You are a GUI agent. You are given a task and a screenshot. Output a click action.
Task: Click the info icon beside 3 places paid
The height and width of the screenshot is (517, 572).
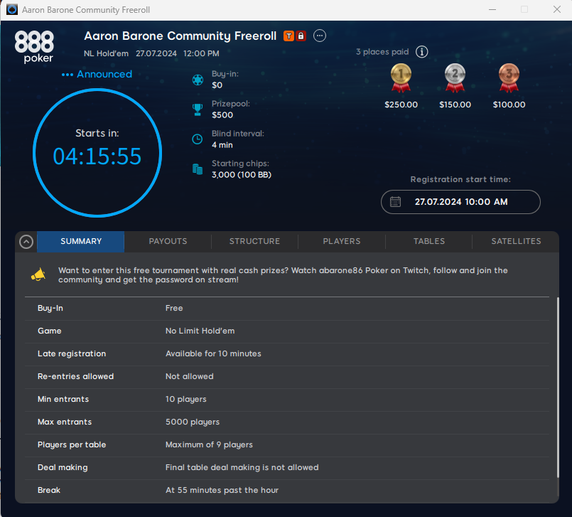point(421,52)
